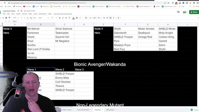Insert a link using the toolbar icon
The width and height of the screenshot is (199, 112).
104,18
